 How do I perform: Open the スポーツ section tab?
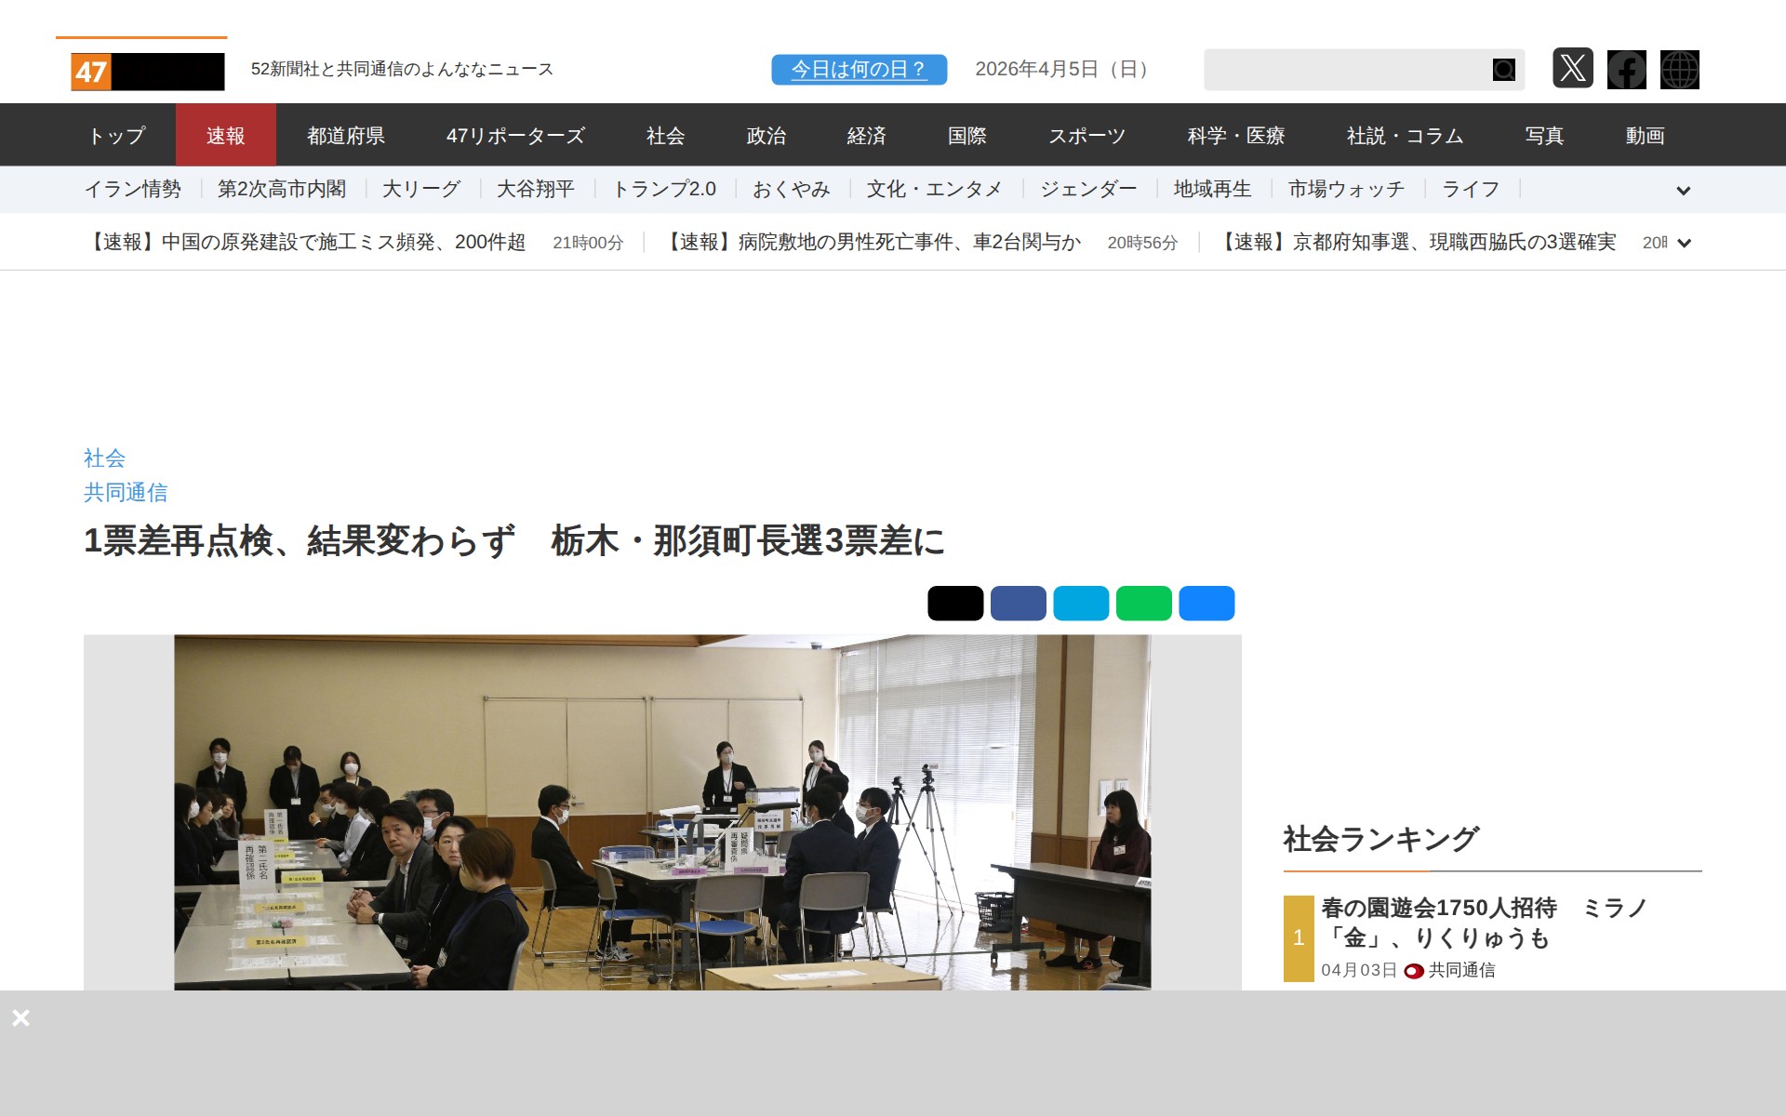pos(1086,136)
